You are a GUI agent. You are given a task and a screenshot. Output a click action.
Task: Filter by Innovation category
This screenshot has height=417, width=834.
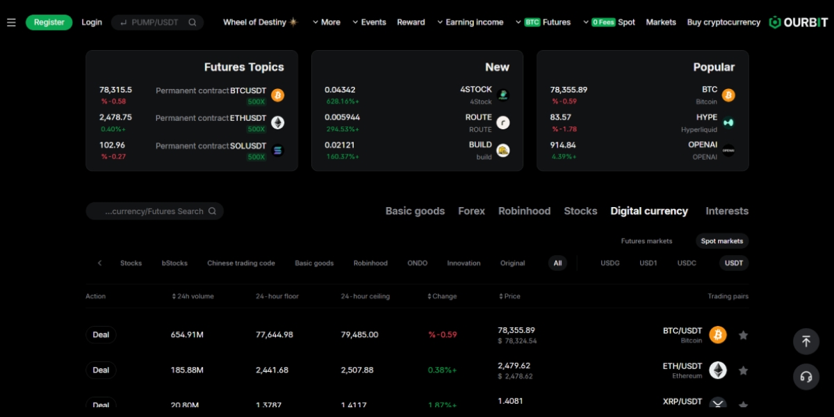tap(464, 263)
